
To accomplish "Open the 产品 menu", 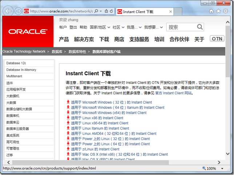I will (x=64, y=39).
